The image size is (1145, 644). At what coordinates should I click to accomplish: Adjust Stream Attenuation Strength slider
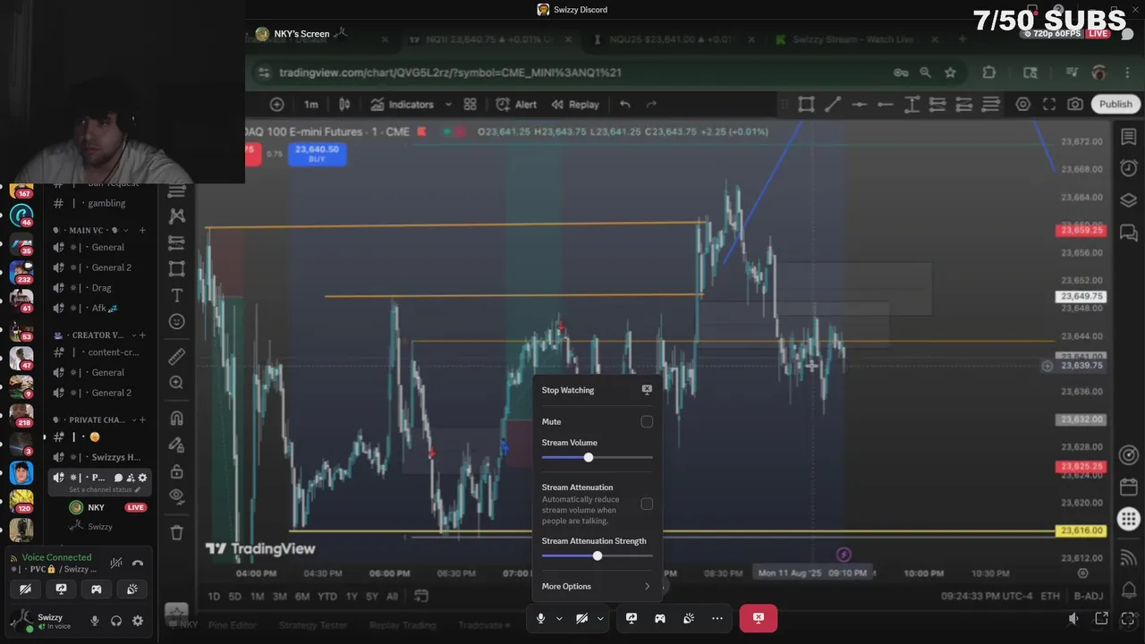[x=597, y=555]
